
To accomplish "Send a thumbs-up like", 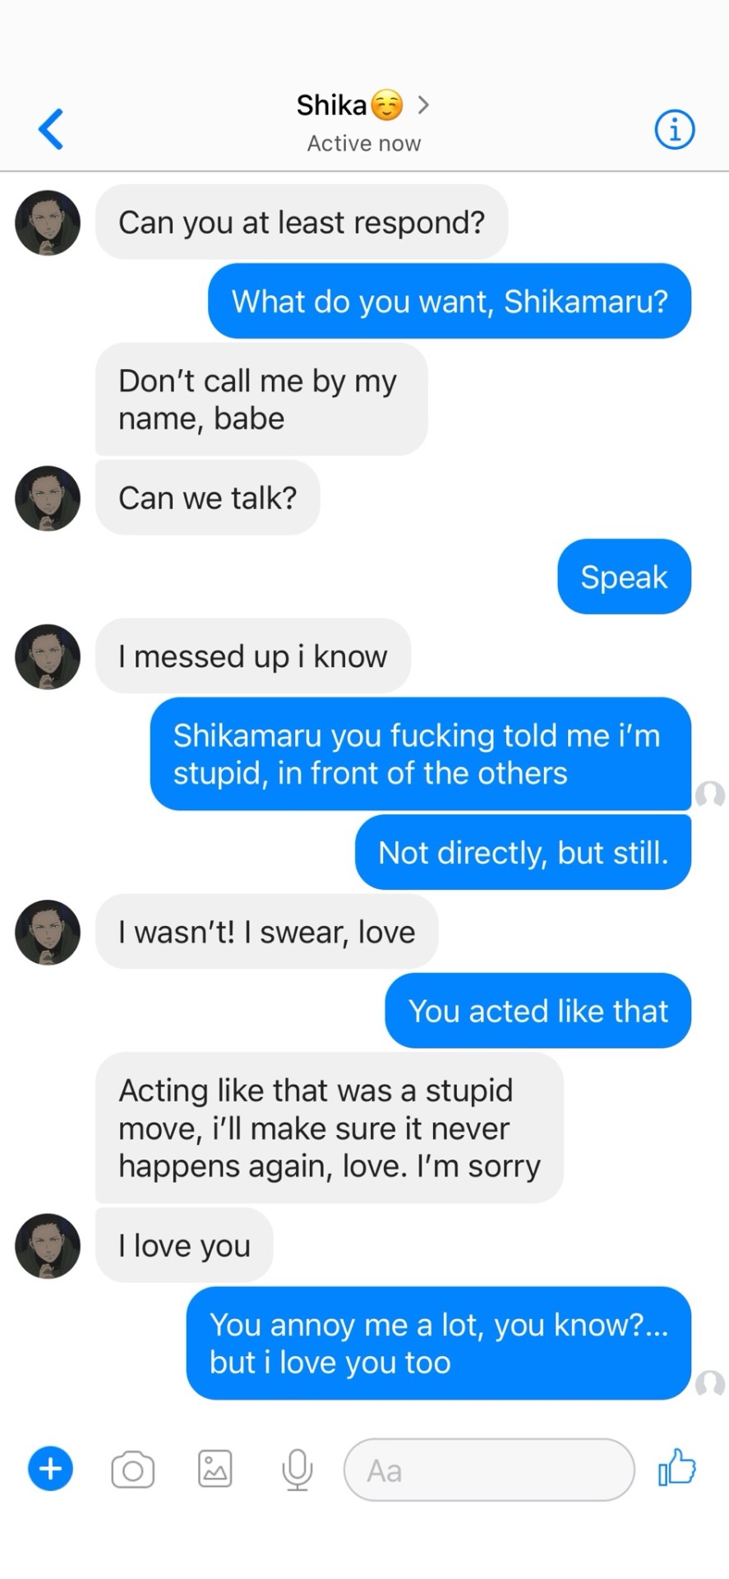I will [676, 1467].
